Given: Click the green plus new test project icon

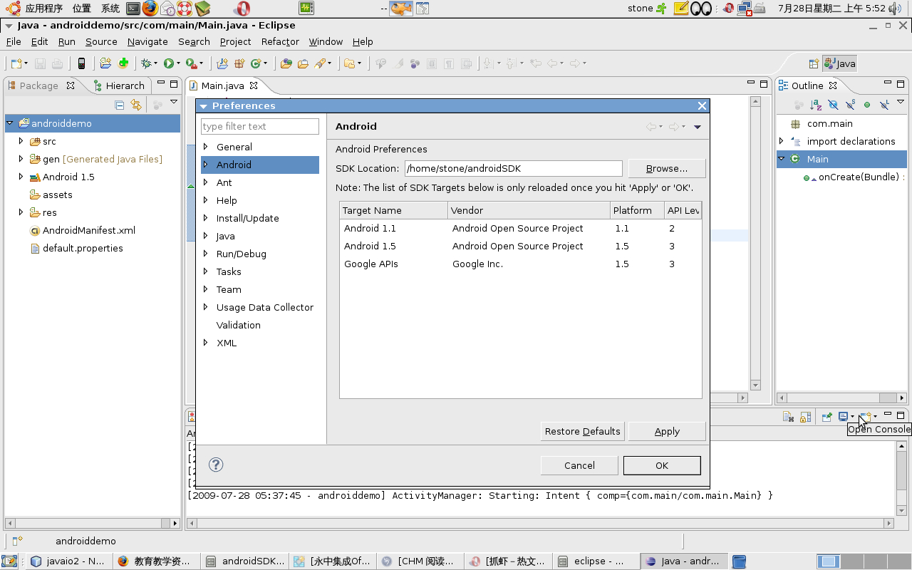Looking at the screenshot, I should 123,63.
